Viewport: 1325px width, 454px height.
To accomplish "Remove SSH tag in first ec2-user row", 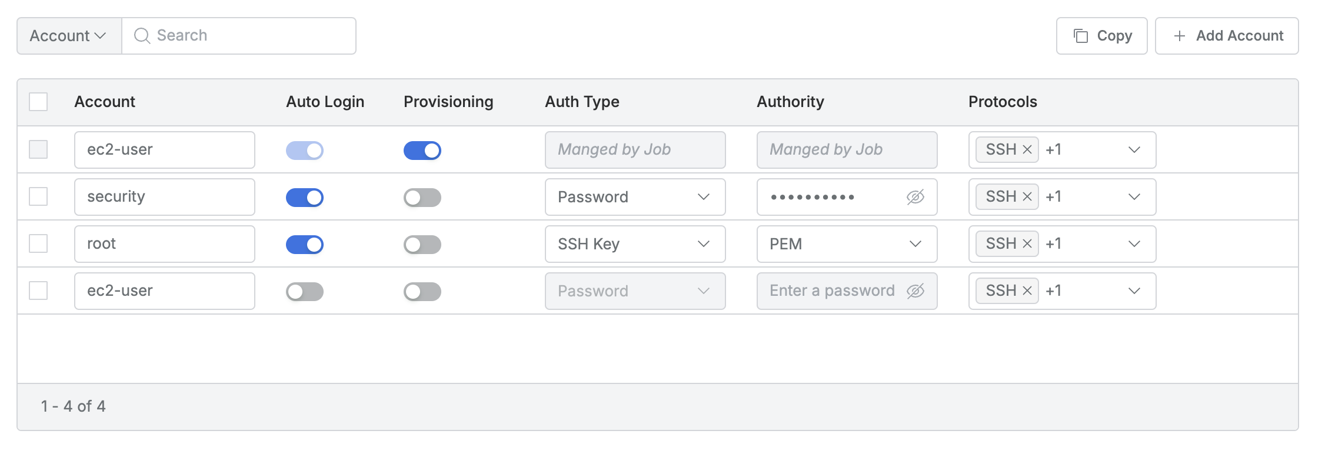I will coord(1027,149).
